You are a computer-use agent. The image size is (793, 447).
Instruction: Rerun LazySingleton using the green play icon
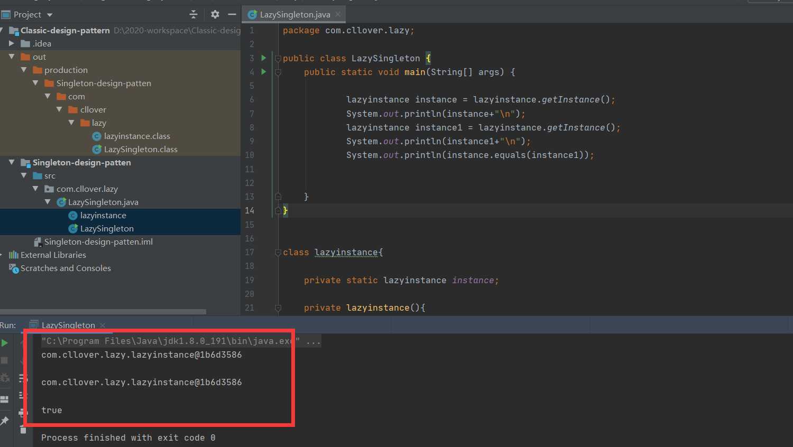(x=5, y=343)
